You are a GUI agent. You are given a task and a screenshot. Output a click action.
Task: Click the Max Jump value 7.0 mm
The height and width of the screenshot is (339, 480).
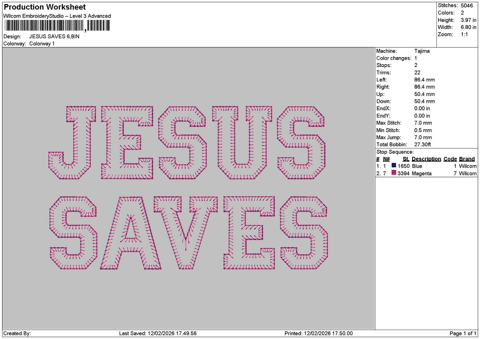[423, 137]
